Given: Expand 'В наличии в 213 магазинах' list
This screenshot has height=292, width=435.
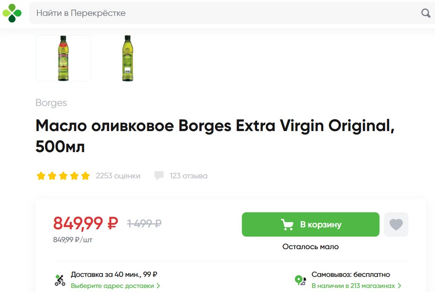Looking at the screenshot, I should click(x=356, y=286).
